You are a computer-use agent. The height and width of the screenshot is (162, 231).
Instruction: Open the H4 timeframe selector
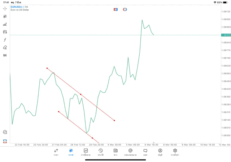5,55
